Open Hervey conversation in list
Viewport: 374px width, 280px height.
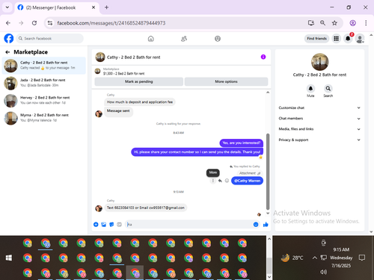coord(44,100)
